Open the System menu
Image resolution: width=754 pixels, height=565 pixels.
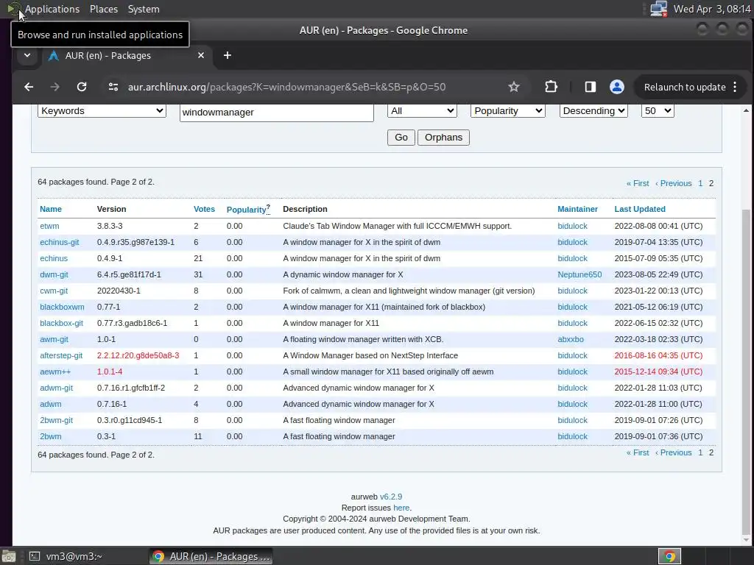pyautogui.click(x=144, y=9)
